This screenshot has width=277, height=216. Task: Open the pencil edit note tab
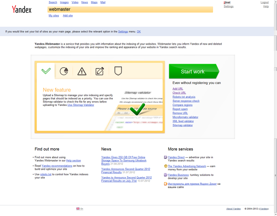click(x=100, y=71)
